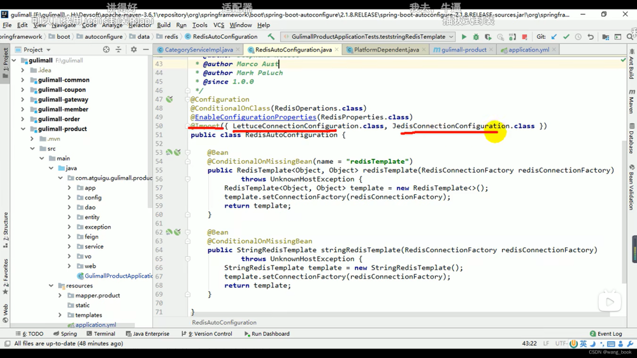This screenshot has width=637, height=358.
Task: Click gutter bean icon on line 47
Action: pos(169,99)
